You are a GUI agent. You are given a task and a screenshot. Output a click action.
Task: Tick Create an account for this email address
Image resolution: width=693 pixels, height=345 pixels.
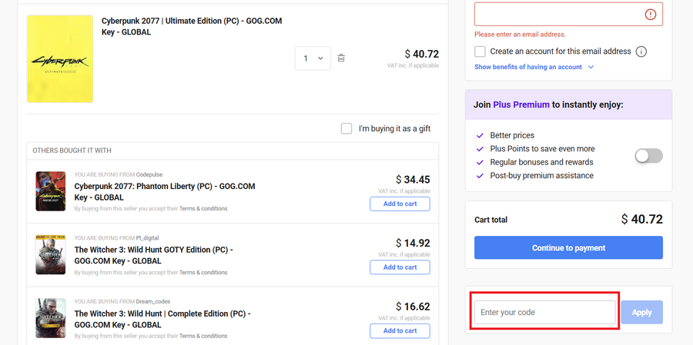(480, 51)
